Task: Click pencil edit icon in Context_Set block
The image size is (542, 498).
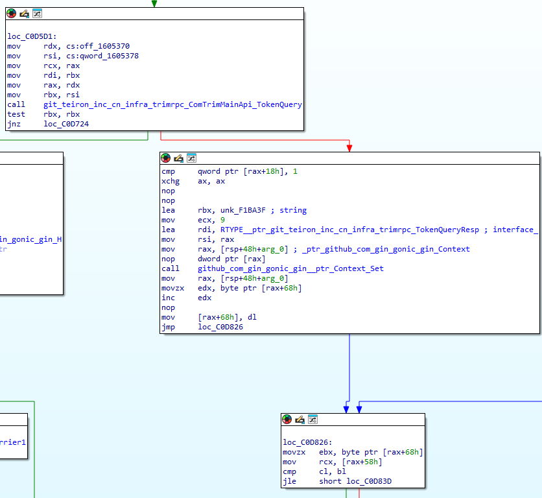Action: (178, 158)
